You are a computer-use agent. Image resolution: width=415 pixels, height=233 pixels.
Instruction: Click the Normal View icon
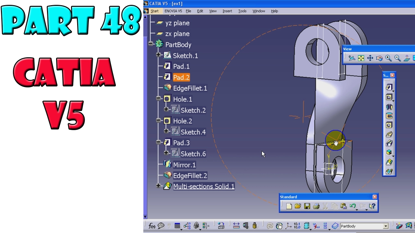[407, 58]
